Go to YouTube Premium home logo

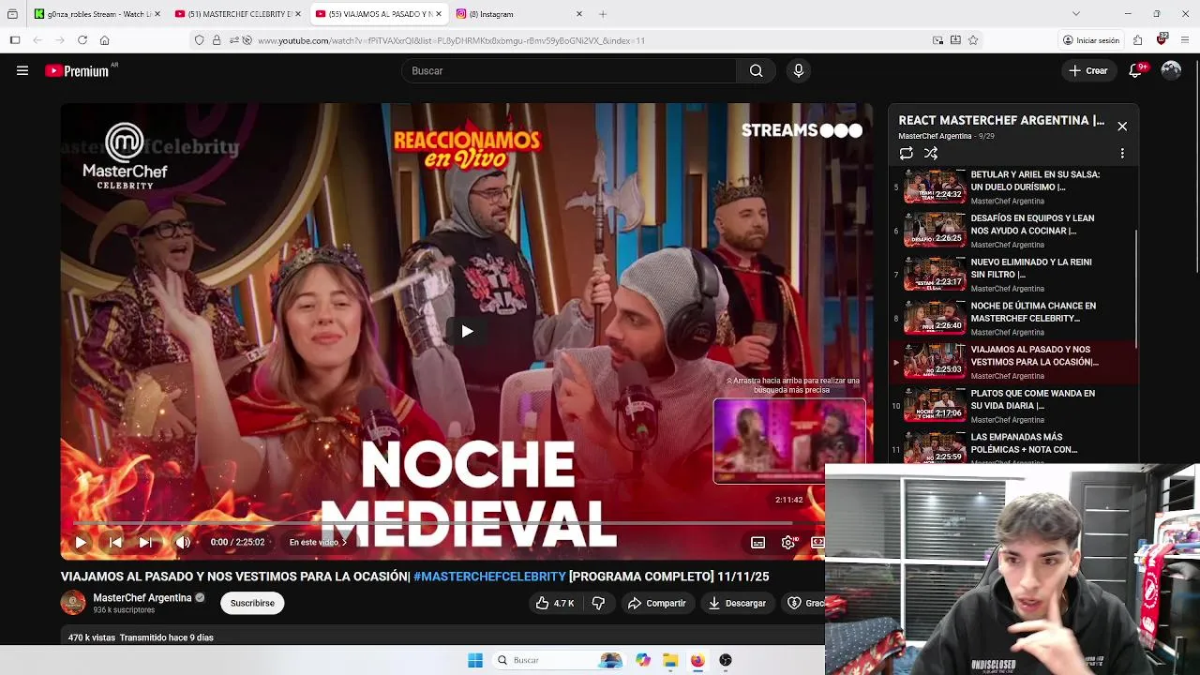pos(79,70)
